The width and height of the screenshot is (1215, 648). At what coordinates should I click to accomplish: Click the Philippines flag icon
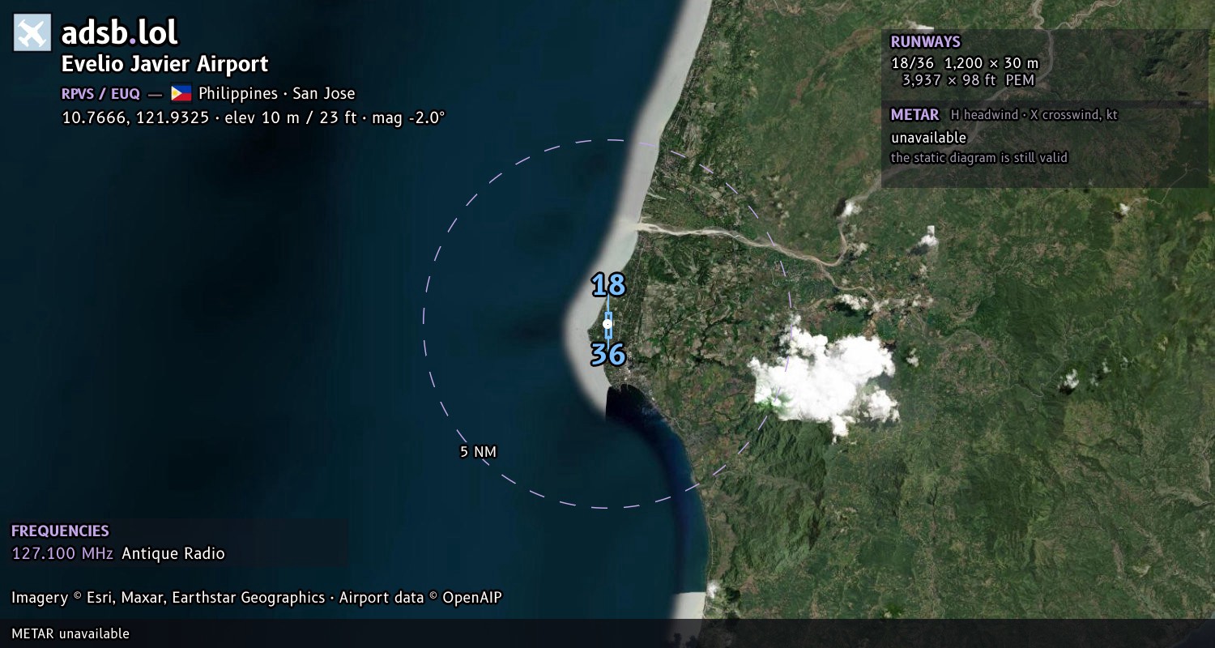point(181,93)
